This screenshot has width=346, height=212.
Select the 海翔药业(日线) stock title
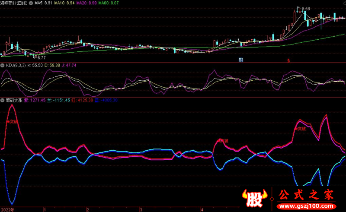[x=14, y=3]
